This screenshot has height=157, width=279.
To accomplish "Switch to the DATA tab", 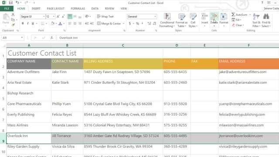I will pos(95,9).
